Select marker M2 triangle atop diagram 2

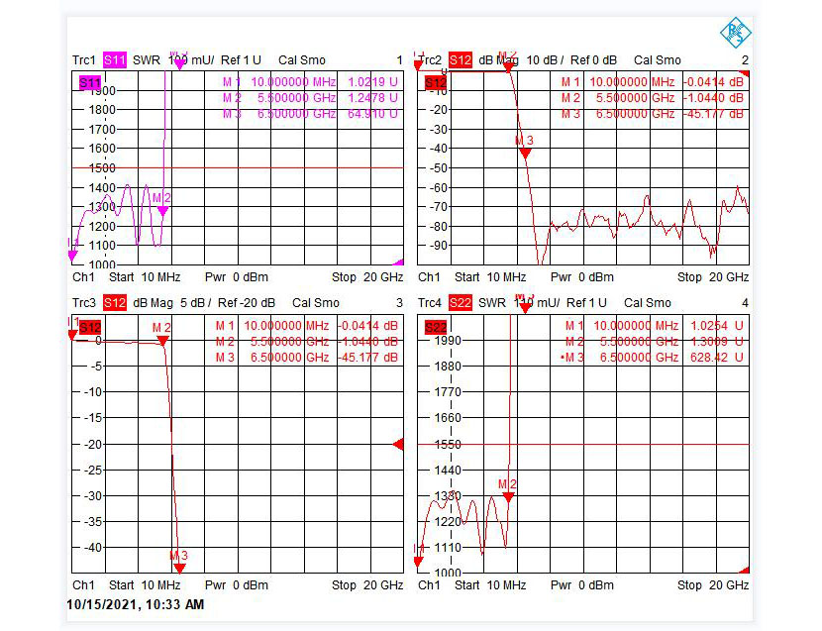pos(507,66)
